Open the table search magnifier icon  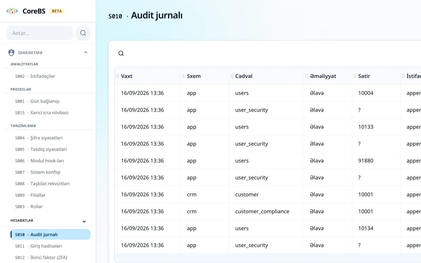(121, 53)
